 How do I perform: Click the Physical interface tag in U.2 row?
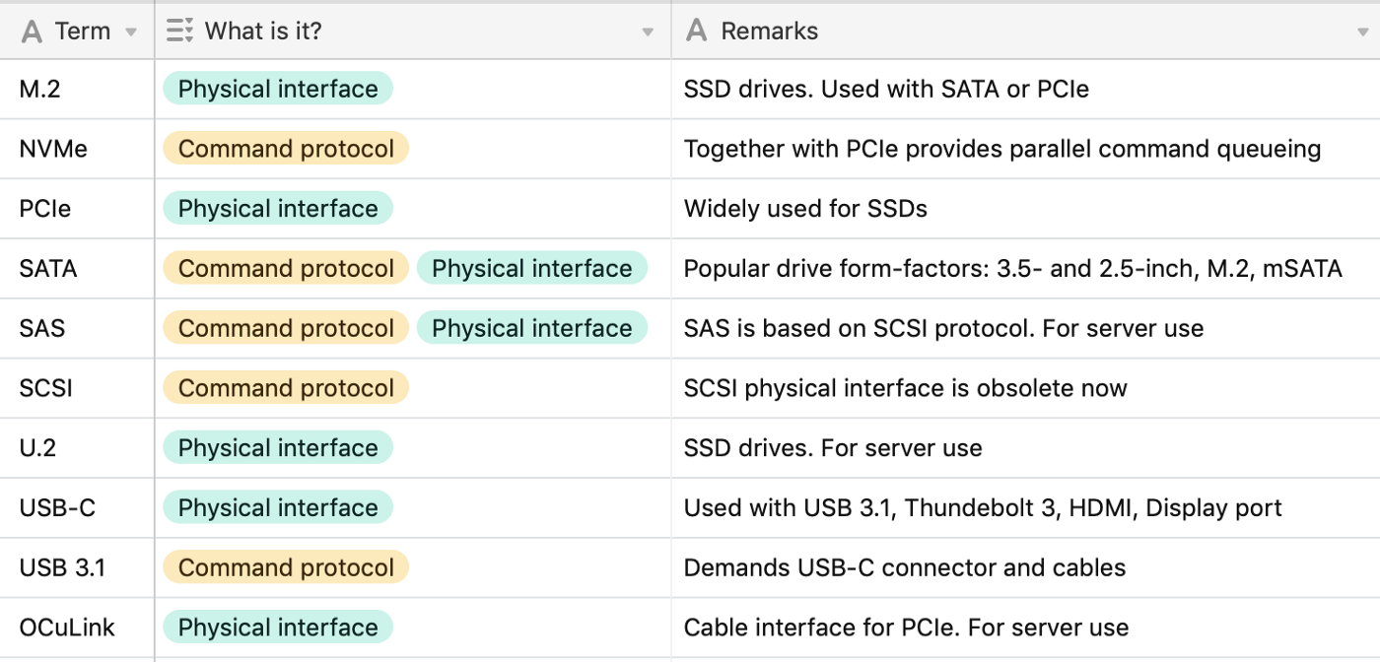(x=278, y=448)
